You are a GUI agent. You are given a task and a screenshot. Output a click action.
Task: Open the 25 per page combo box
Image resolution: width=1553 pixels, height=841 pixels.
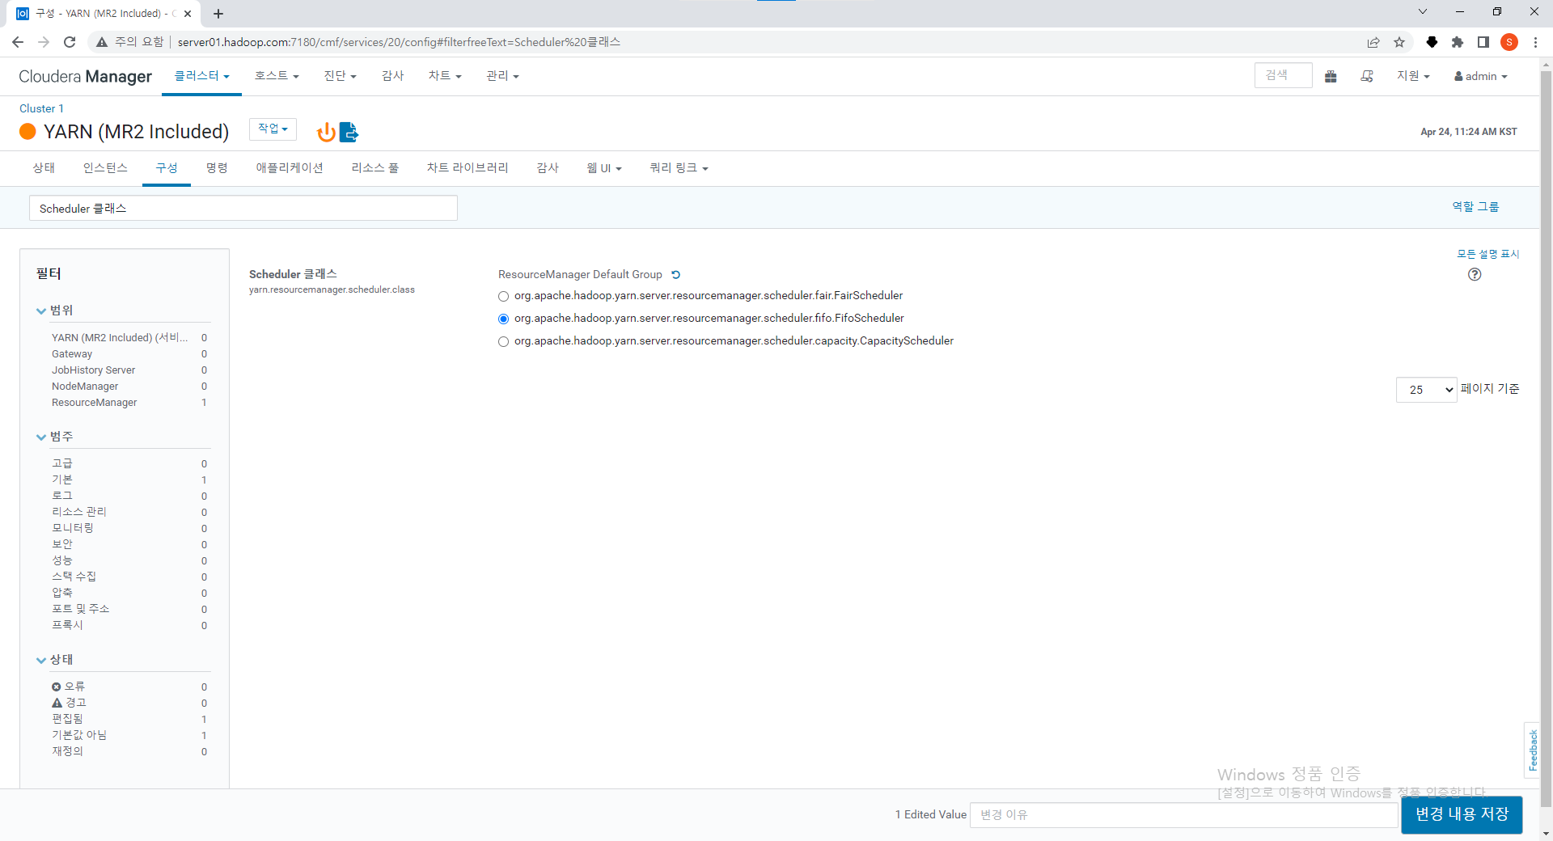coord(1426,390)
